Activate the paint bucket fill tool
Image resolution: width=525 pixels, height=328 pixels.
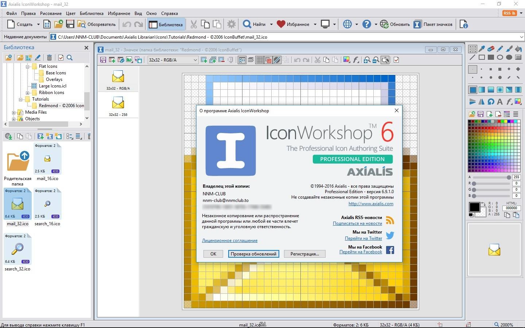tap(518, 49)
